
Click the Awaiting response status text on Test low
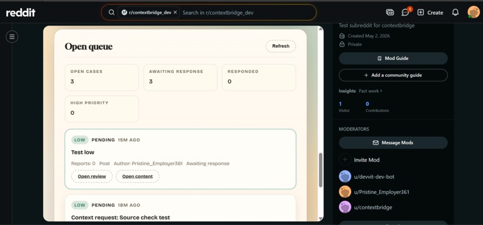coord(207,163)
